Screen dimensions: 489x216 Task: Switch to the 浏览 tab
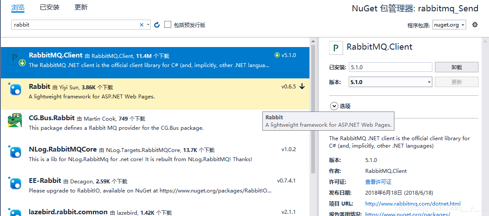[x=18, y=7]
